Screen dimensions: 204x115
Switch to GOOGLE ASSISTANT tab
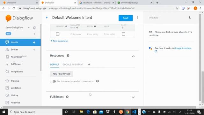coord(73,65)
